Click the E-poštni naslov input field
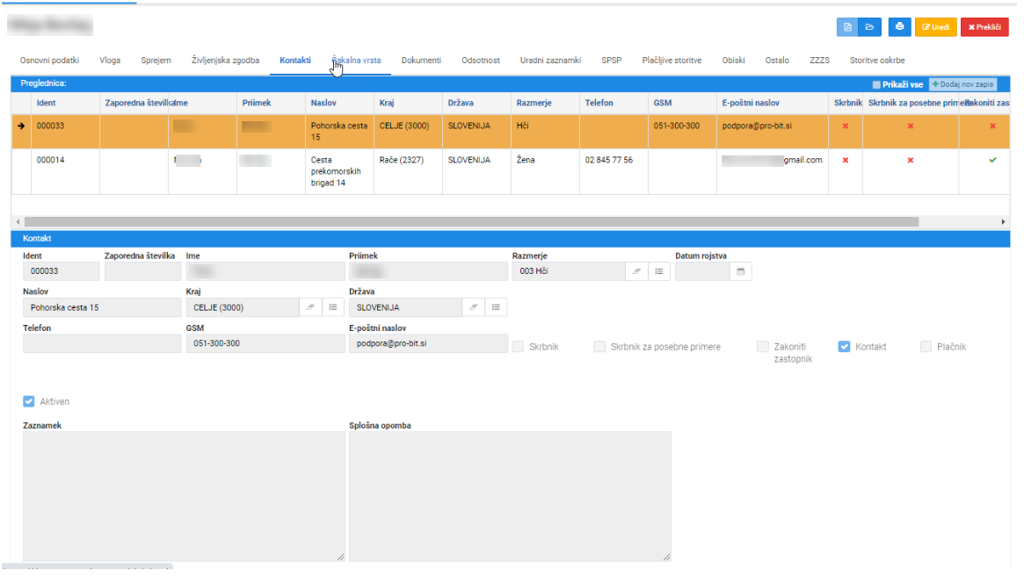This screenshot has width=1024, height=576. [428, 343]
